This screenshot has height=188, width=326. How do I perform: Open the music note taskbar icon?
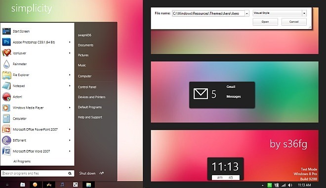[62, 185]
